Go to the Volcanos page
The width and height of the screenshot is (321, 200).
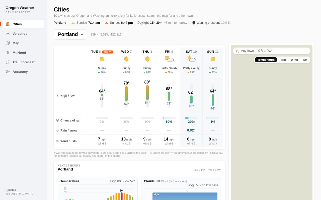(x=24, y=33)
